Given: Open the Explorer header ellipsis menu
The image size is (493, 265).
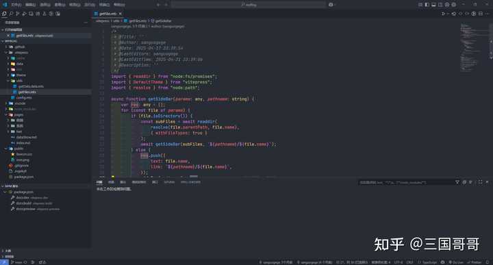Looking at the screenshot, I should point(86,23).
